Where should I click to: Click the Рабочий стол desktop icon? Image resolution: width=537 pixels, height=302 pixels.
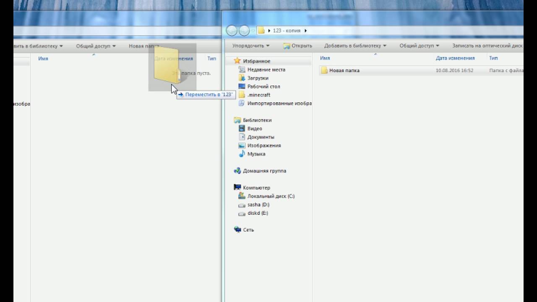[x=242, y=86]
